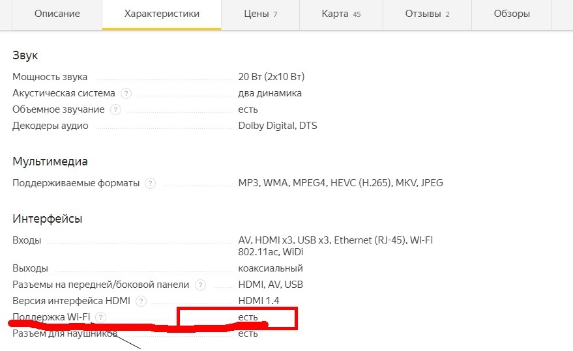Screen dimensions: 573x351
Task: Click help icon next to Версия интерфейса HDMI
Action: [141, 301]
